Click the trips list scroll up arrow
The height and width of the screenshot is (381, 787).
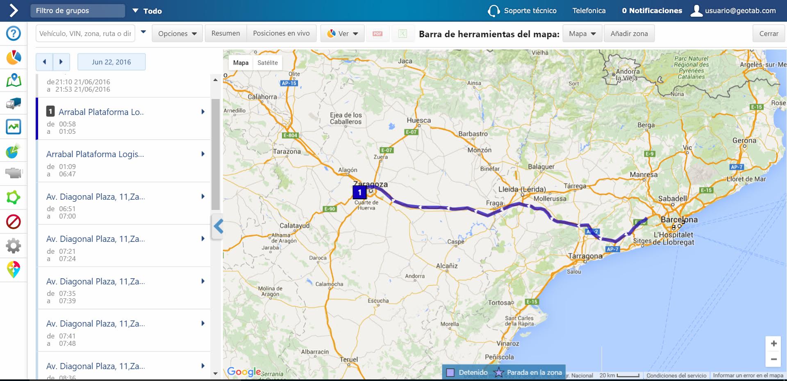216,80
